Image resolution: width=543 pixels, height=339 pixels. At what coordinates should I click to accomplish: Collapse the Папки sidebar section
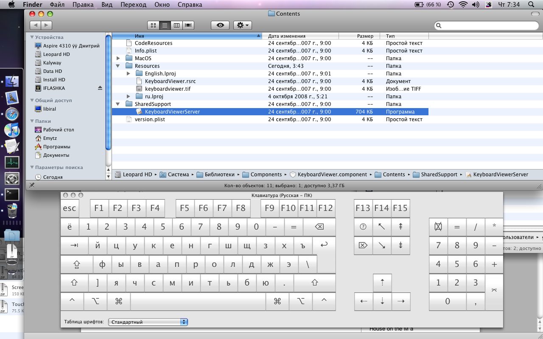pyautogui.click(x=32, y=121)
